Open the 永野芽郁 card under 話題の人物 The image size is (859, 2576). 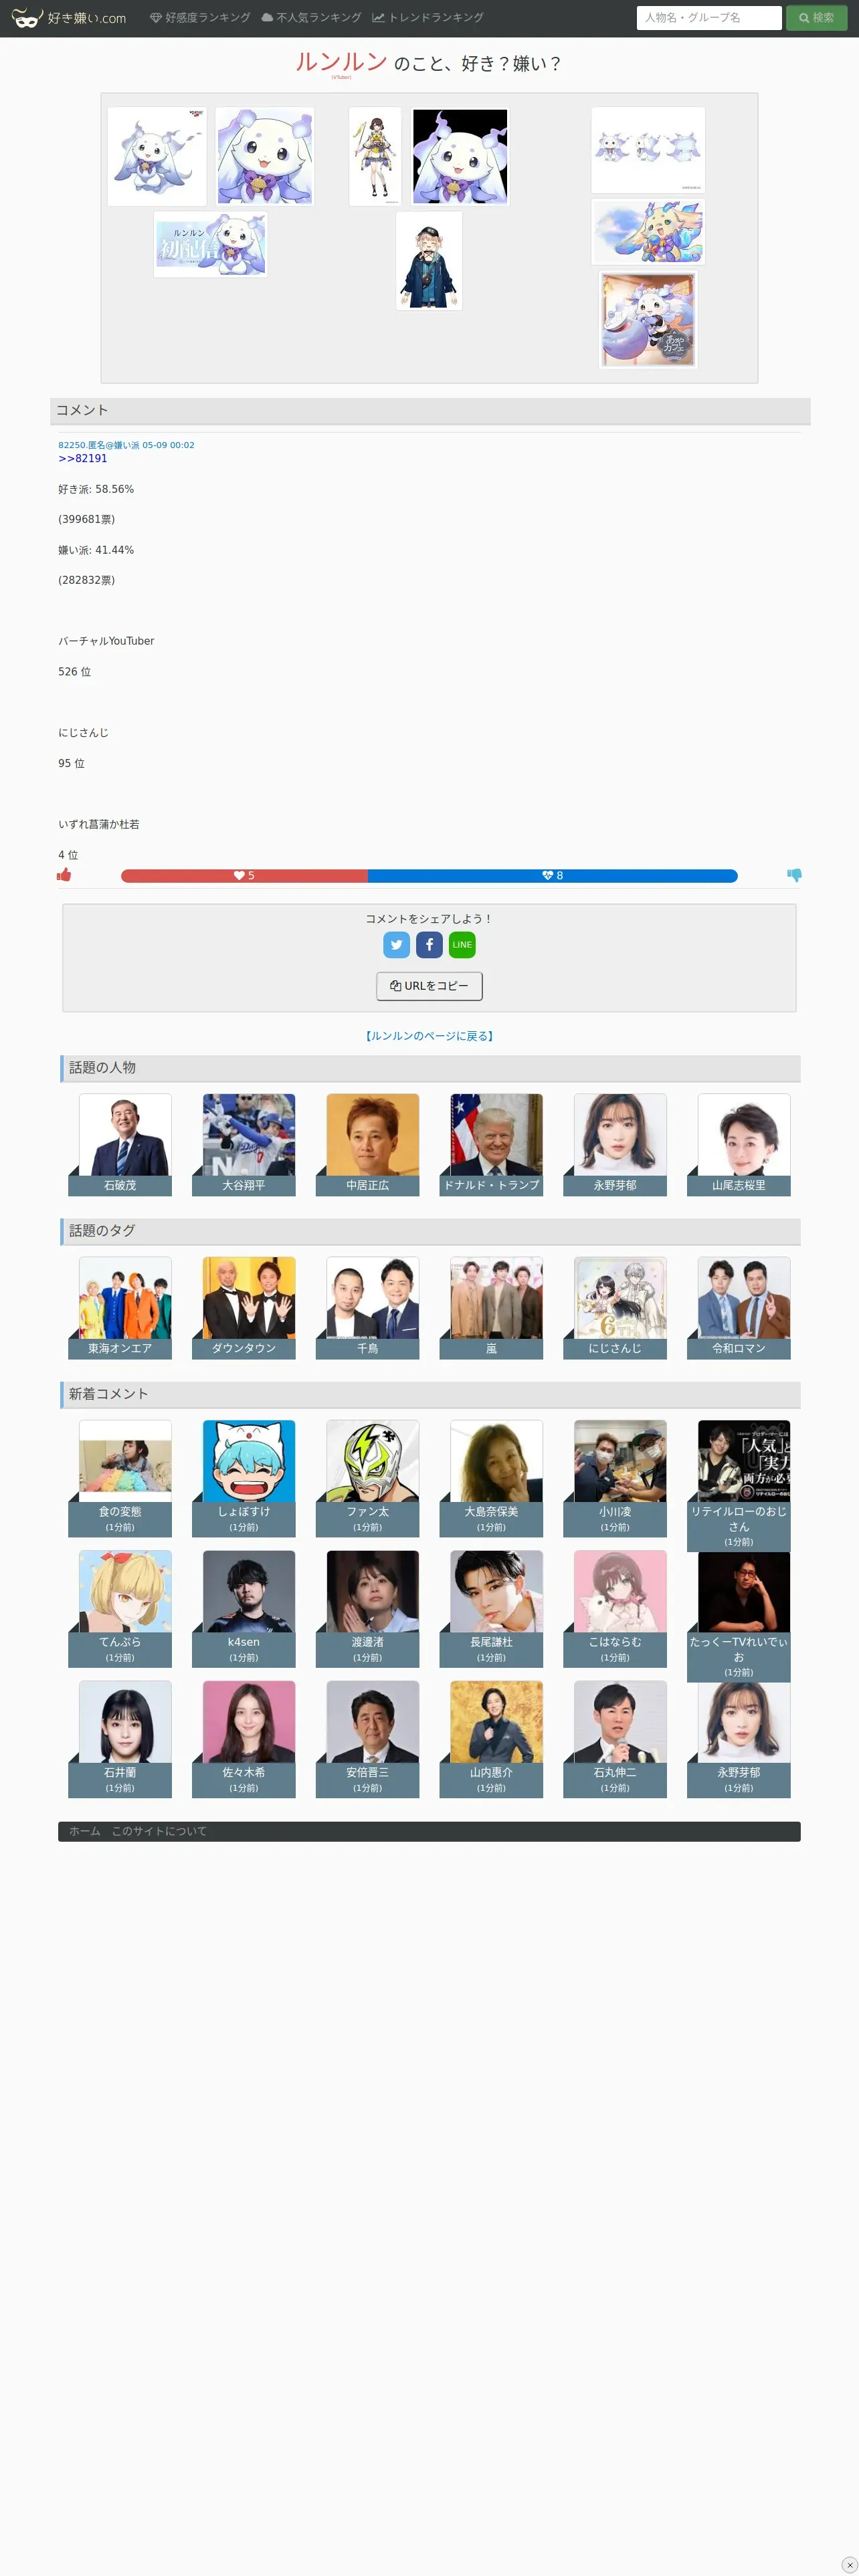click(615, 1144)
